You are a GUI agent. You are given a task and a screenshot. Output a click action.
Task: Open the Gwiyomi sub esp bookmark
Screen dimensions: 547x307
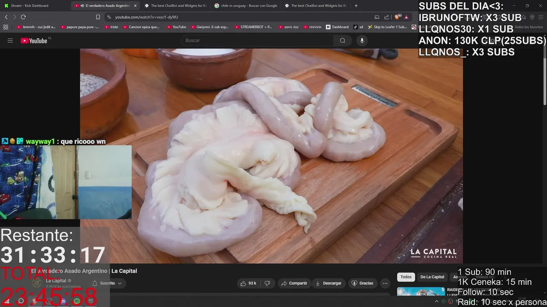coord(209,27)
